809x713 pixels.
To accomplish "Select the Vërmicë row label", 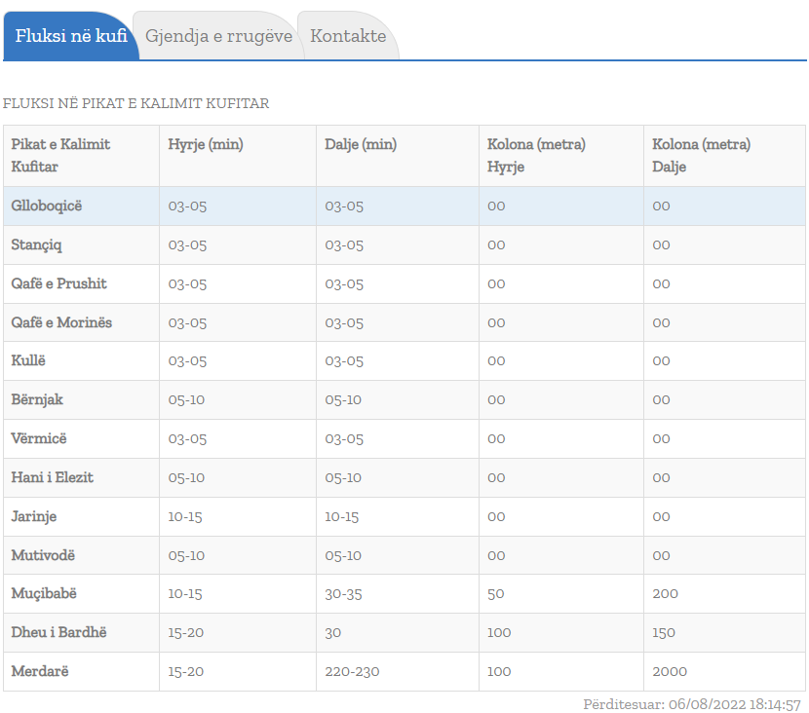I will (x=39, y=438).
